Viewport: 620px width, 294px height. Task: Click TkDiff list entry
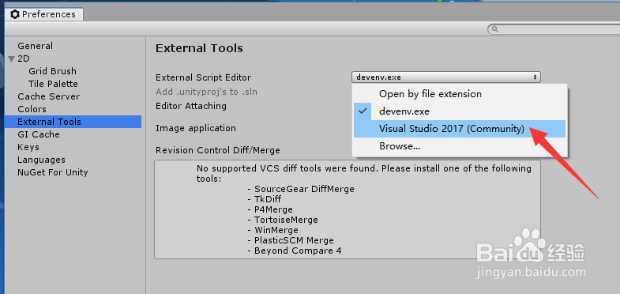268,199
